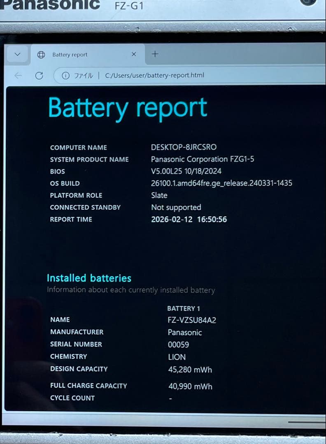
Task: Select full charge capacity 40,990 mWh
Action: point(190,386)
